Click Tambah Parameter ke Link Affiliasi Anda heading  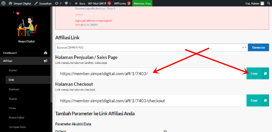(x=95, y=113)
